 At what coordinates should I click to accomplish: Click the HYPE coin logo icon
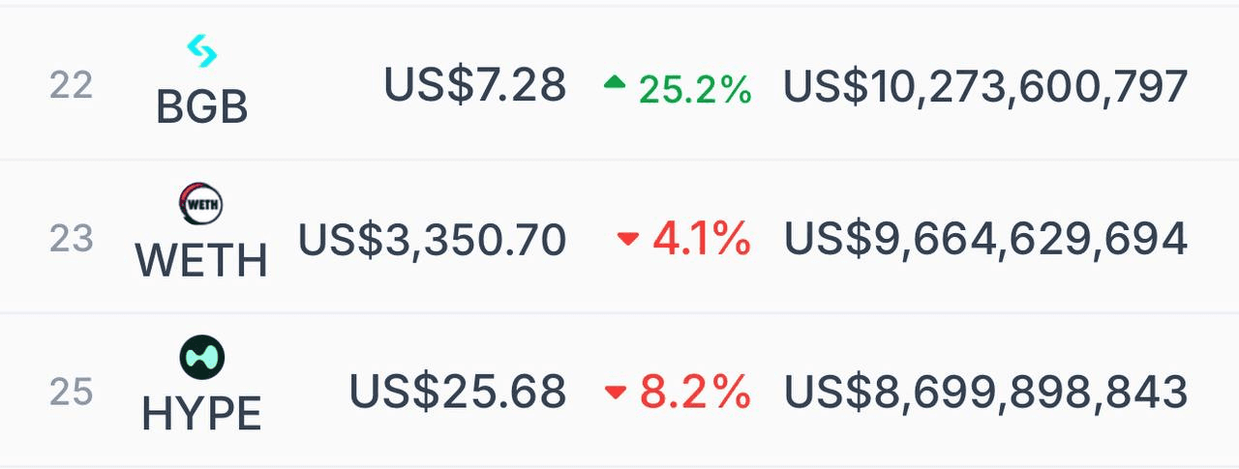[x=201, y=358]
